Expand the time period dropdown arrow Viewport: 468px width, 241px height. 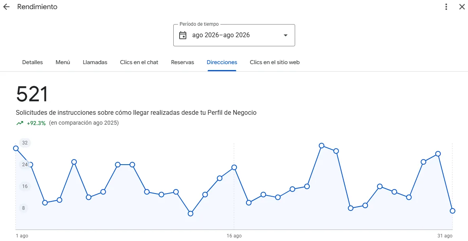pyautogui.click(x=285, y=35)
